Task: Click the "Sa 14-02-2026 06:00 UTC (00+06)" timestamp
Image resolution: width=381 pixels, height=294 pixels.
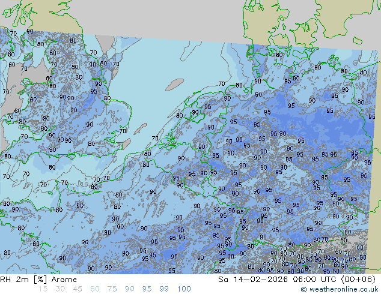Action: (x=297, y=280)
